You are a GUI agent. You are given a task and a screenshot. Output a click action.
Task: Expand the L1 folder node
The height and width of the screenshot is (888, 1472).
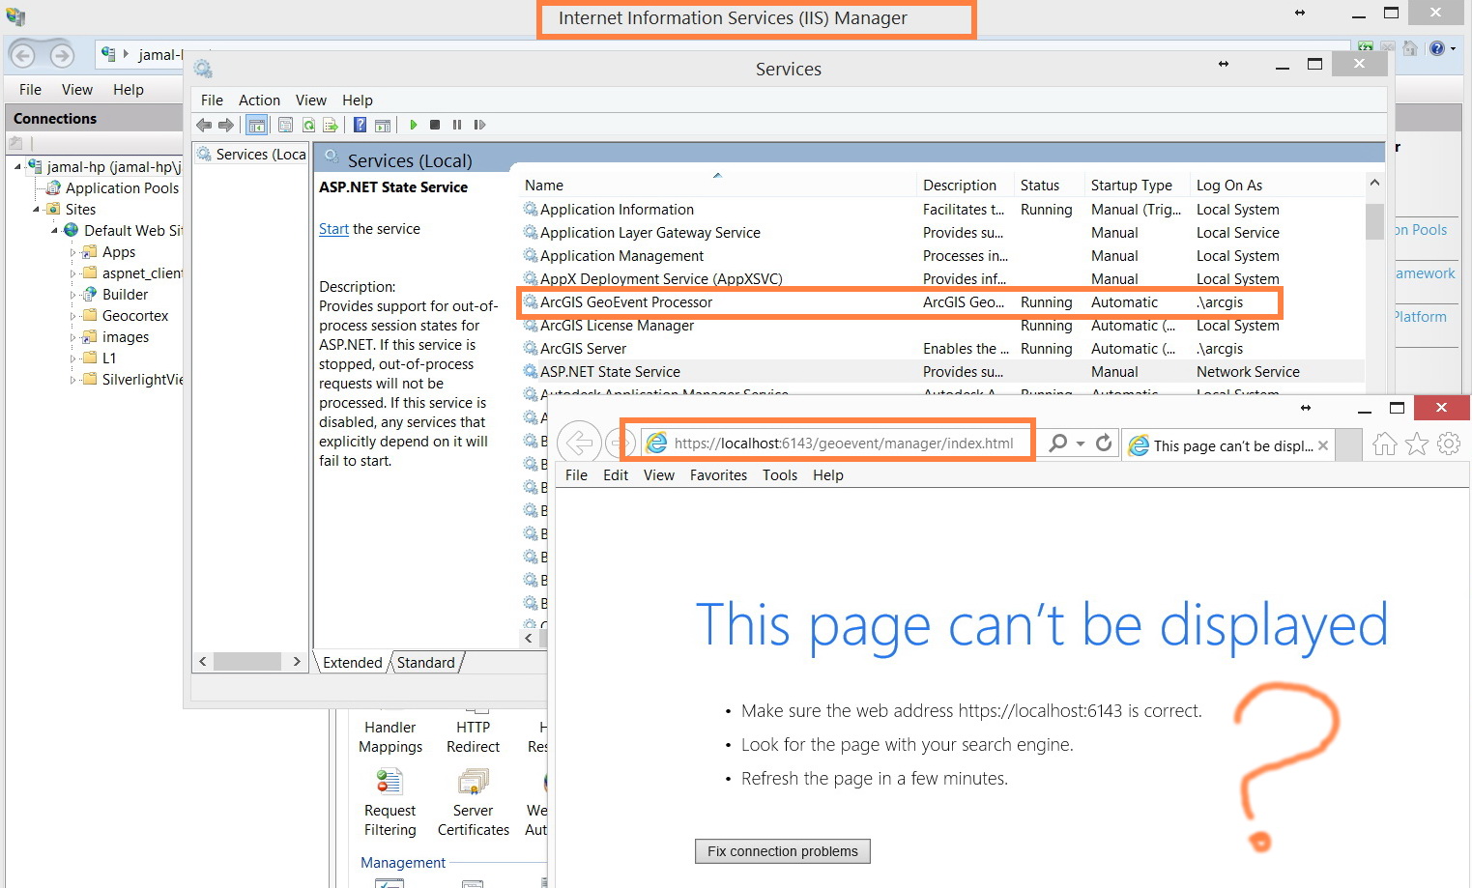[x=72, y=358]
